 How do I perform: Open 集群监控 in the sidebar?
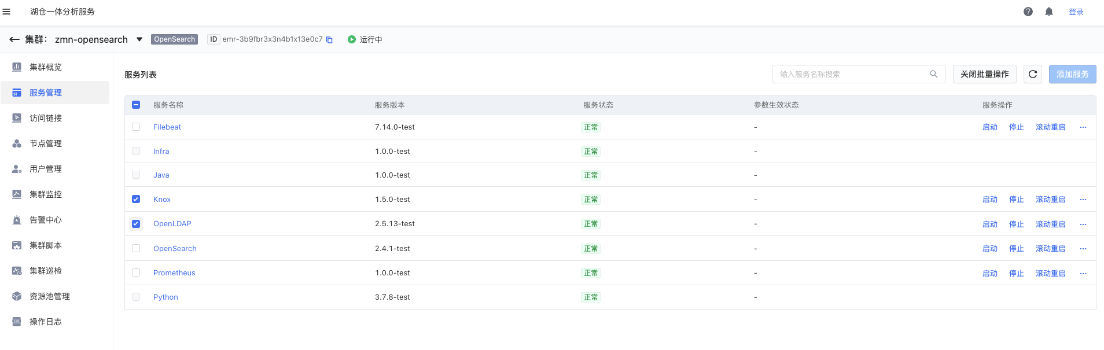tap(46, 194)
